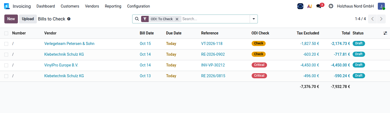390x113 pixels.
Task: Click reference RE-2026-0902
Action: click(x=213, y=54)
